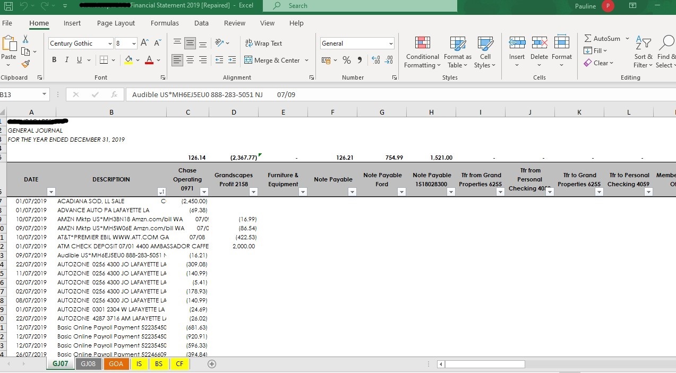The width and height of the screenshot is (676, 373).
Task: Open the DATE column filter dropdown
Action: pos(51,192)
